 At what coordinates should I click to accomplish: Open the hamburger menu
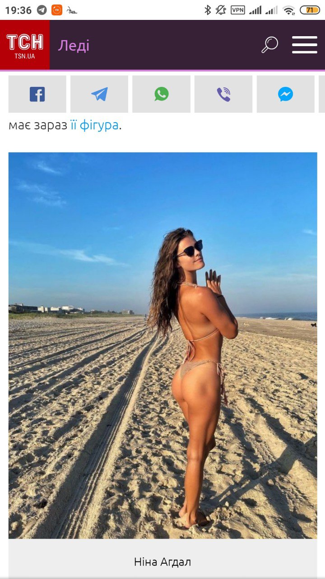[x=305, y=45]
